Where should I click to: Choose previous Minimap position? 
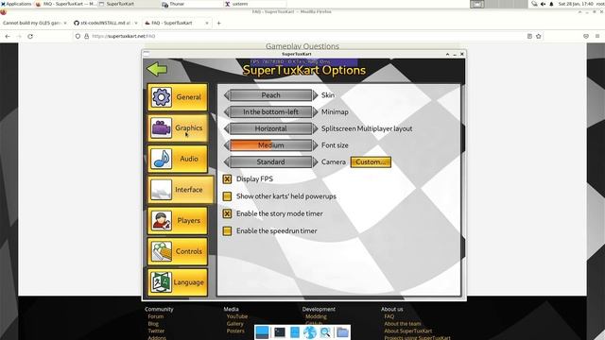click(227, 111)
